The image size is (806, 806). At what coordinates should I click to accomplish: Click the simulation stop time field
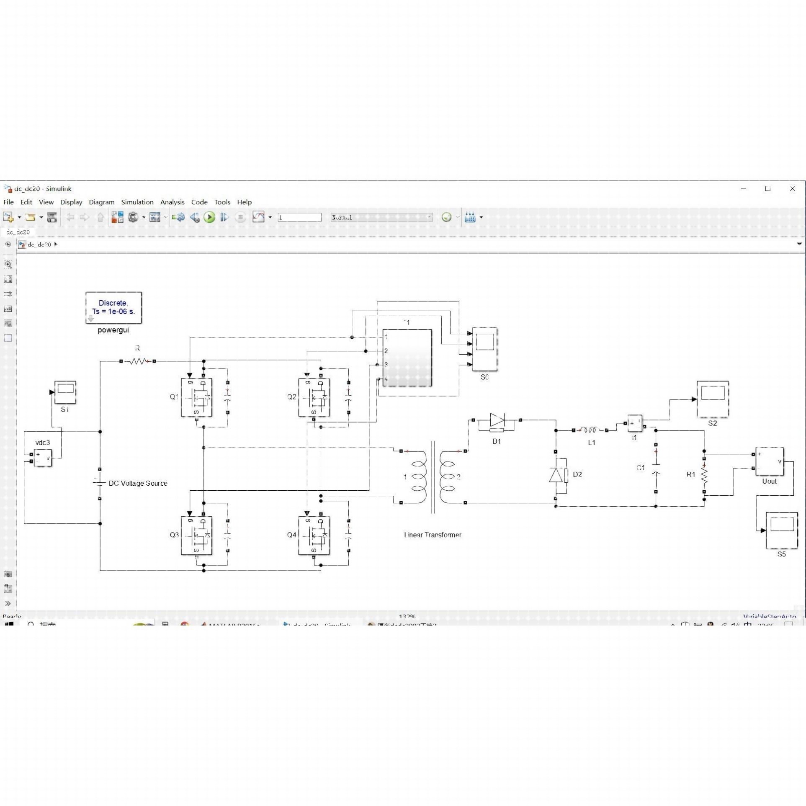click(x=299, y=217)
